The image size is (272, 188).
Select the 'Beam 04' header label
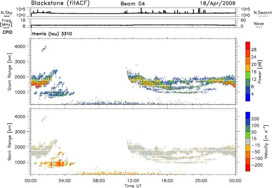coord(133,4)
